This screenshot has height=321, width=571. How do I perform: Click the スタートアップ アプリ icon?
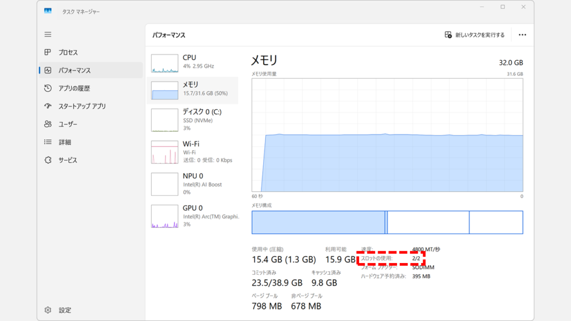pos(48,106)
